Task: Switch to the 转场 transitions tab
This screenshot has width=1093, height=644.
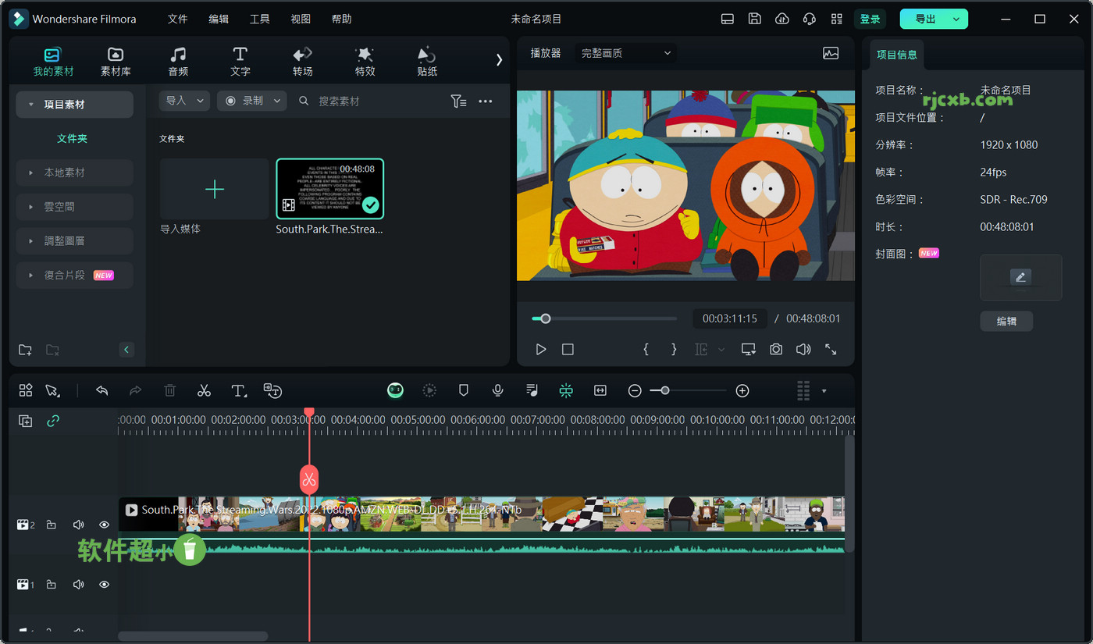Action: click(x=302, y=61)
